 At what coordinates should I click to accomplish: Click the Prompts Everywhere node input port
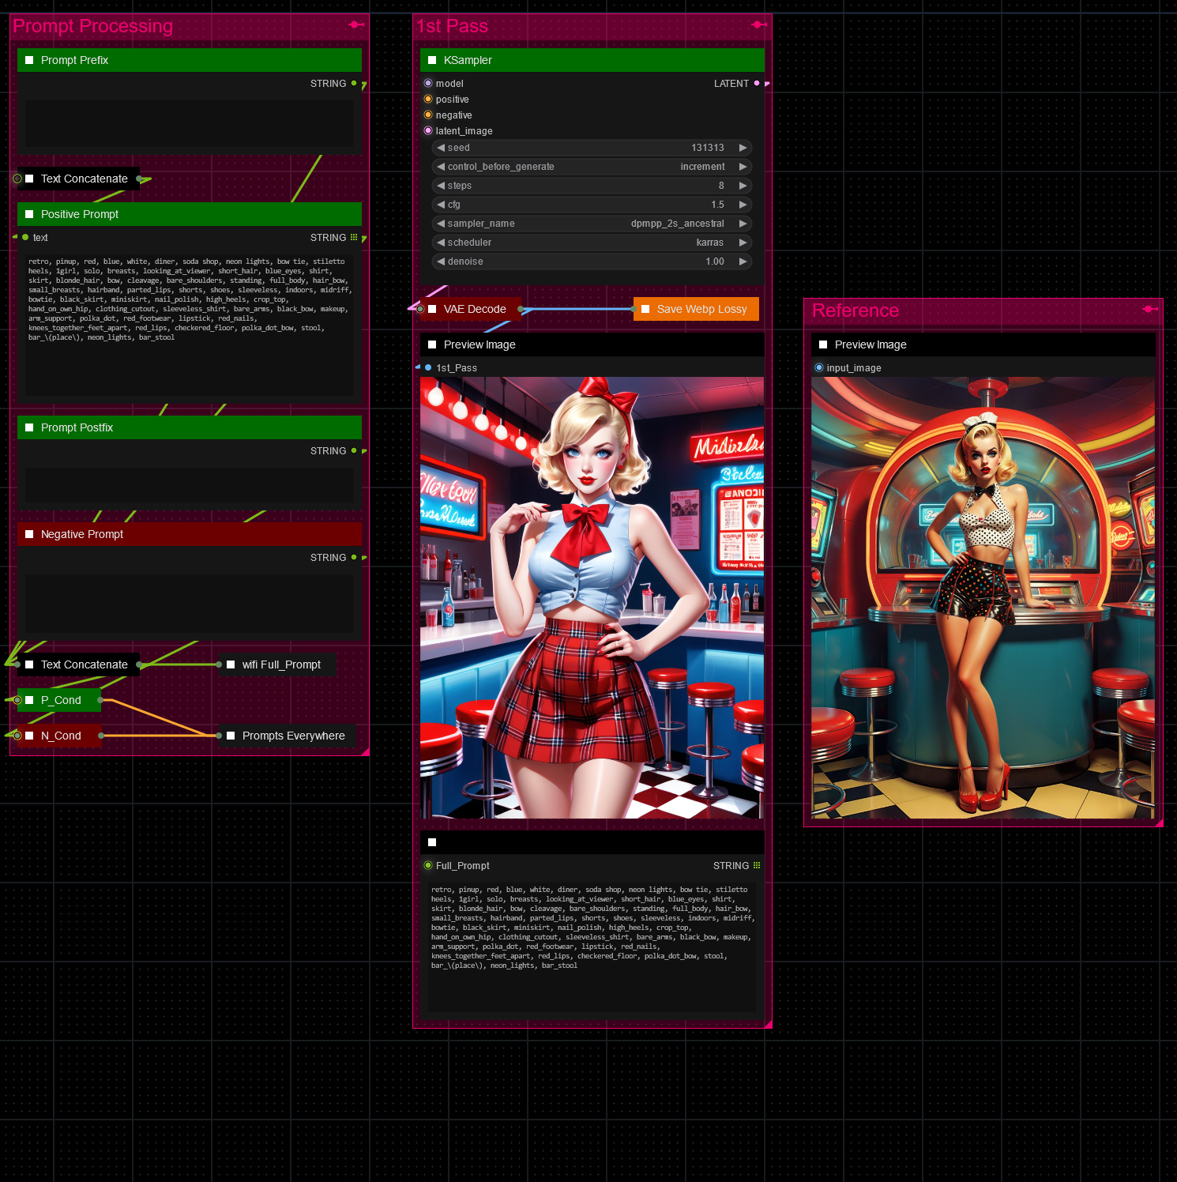[219, 736]
